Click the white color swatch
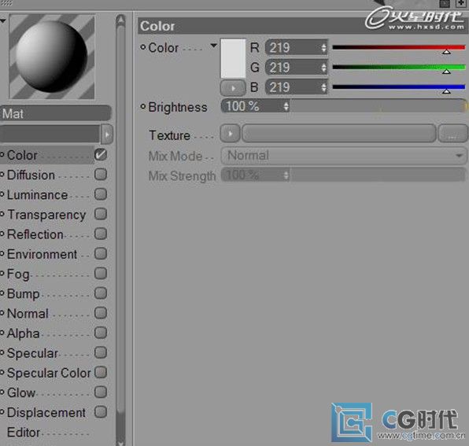Screen dimensions: 469x446 coord(233,58)
